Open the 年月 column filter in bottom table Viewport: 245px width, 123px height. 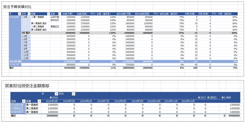(73, 94)
